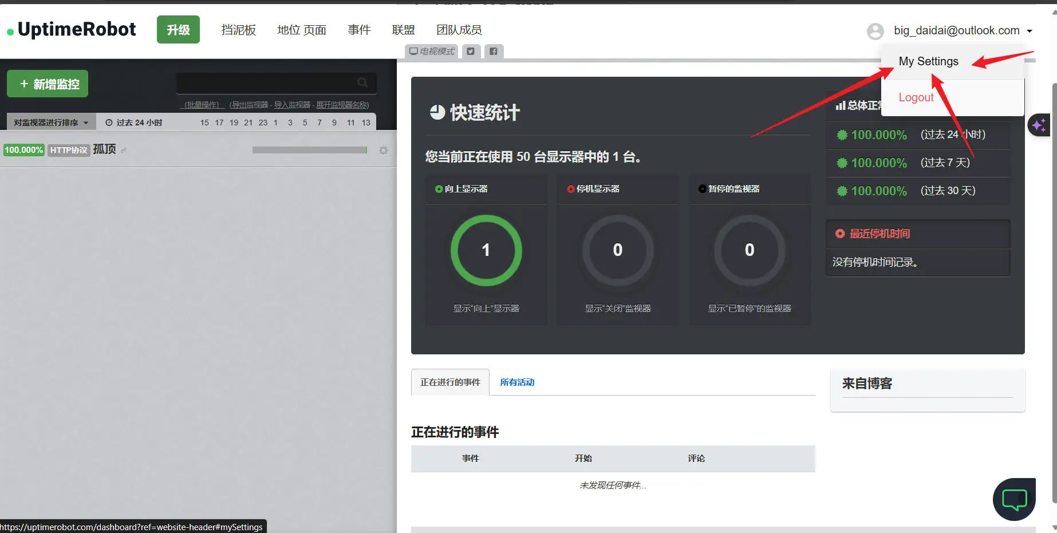
Task: Click the purple sparkle assistant icon
Action: click(1039, 125)
